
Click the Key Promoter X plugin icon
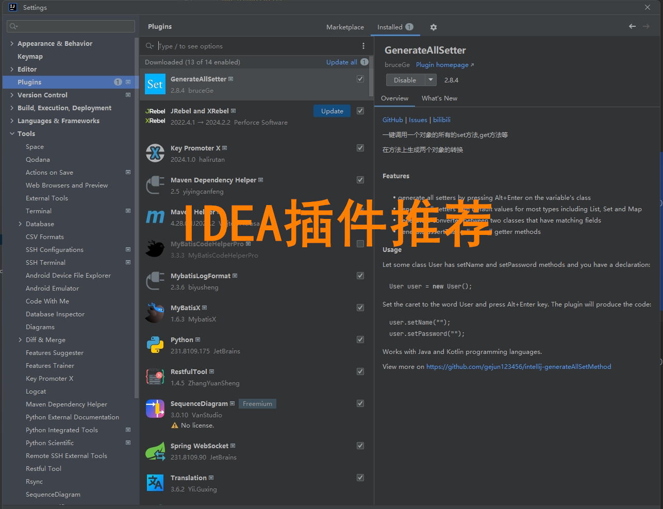[x=155, y=153]
